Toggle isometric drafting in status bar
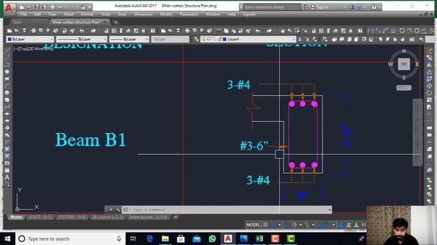 pos(307,225)
